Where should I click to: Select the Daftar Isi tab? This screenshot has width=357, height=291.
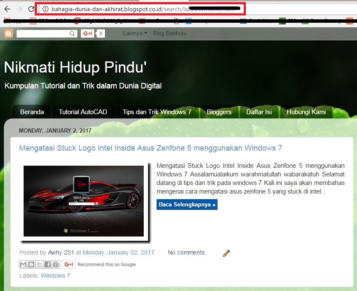[x=259, y=112]
